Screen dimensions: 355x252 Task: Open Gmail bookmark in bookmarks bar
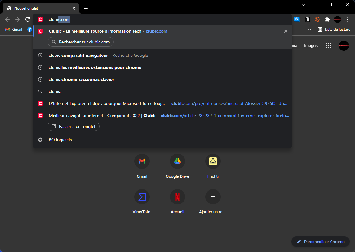tap(14, 30)
